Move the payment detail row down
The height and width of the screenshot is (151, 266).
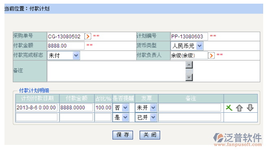point(250,108)
